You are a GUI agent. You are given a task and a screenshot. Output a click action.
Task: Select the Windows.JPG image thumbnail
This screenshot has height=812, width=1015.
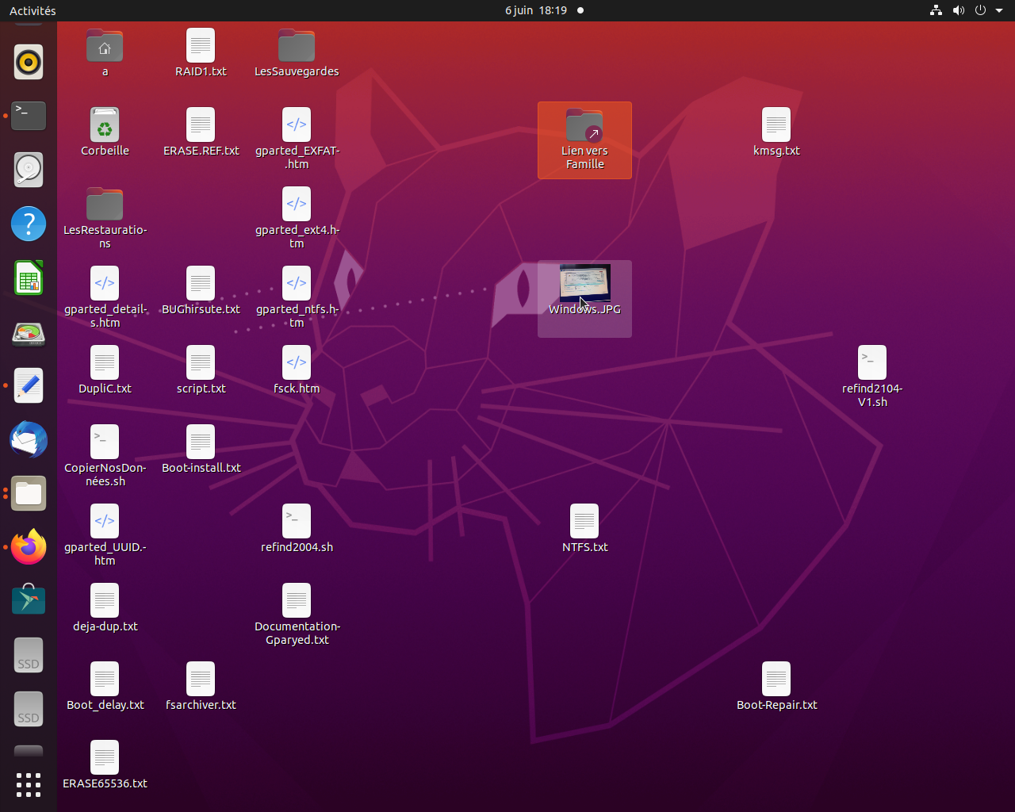584,282
